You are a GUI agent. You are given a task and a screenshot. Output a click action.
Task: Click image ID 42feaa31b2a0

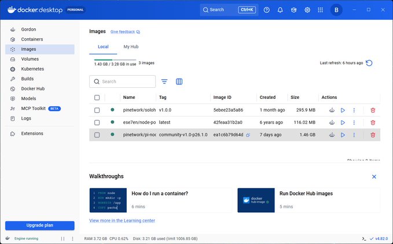coord(228,123)
